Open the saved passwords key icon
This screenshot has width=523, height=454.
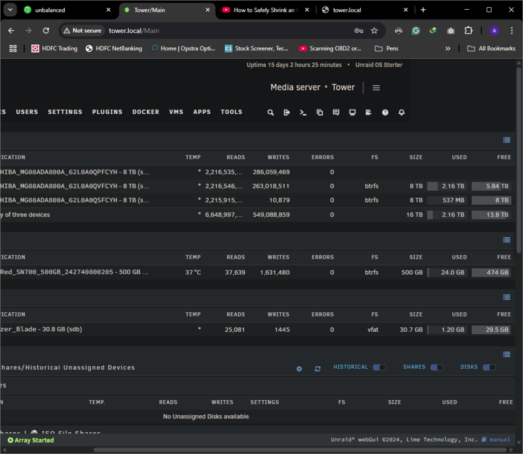tap(359, 31)
